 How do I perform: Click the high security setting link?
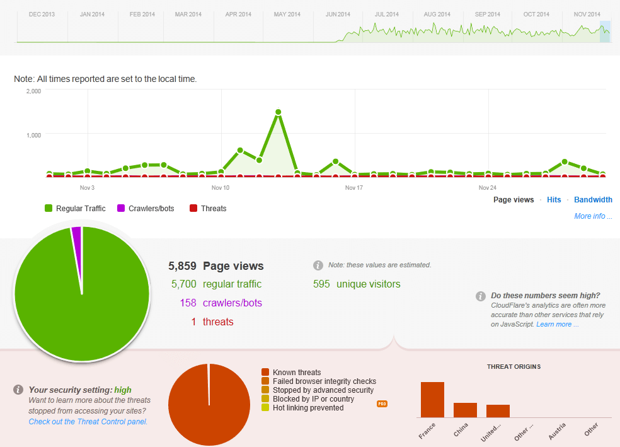[123, 390]
